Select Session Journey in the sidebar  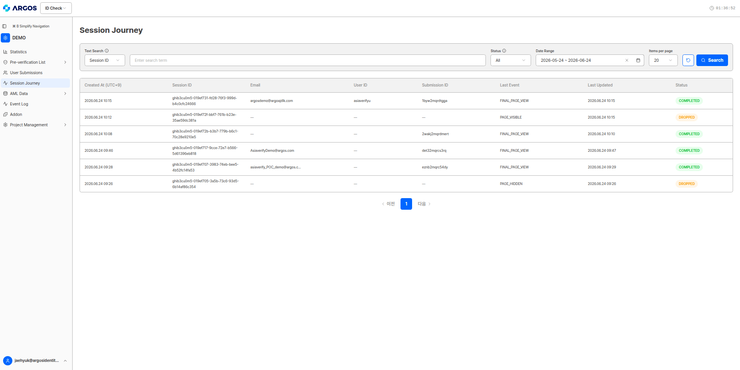pyautogui.click(x=35, y=83)
